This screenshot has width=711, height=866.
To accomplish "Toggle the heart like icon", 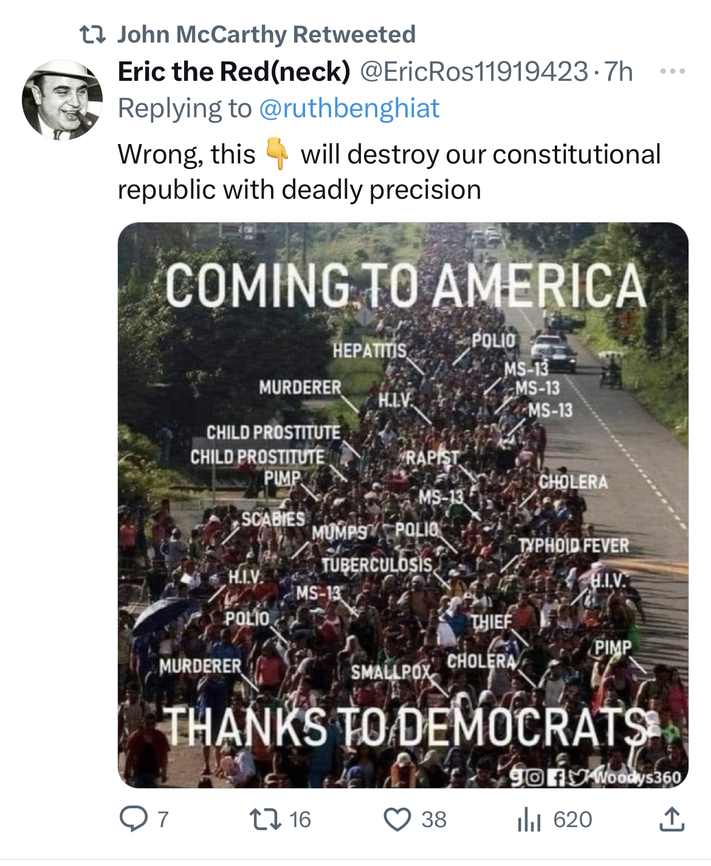I will (397, 819).
